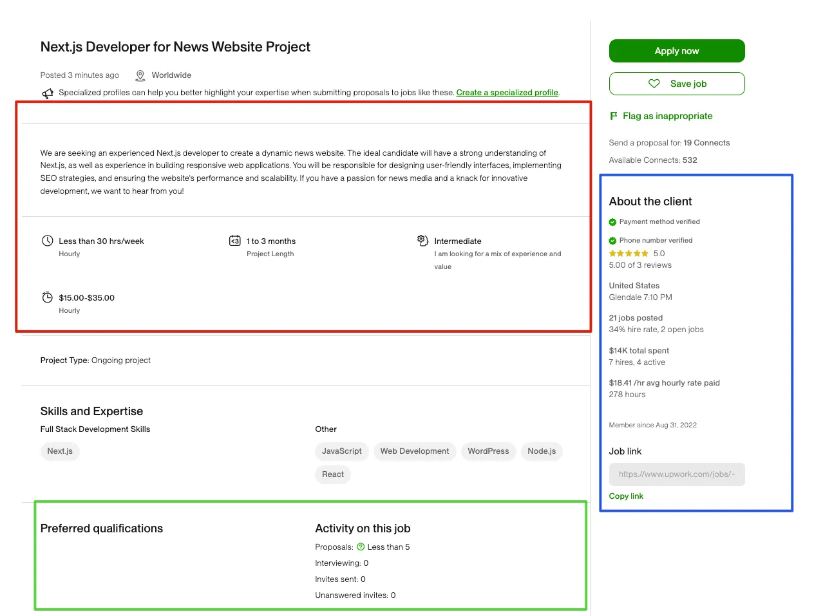Select the Next.js skill tag

point(60,451)
